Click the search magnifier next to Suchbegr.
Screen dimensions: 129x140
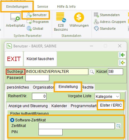click(x=92, y=72)
